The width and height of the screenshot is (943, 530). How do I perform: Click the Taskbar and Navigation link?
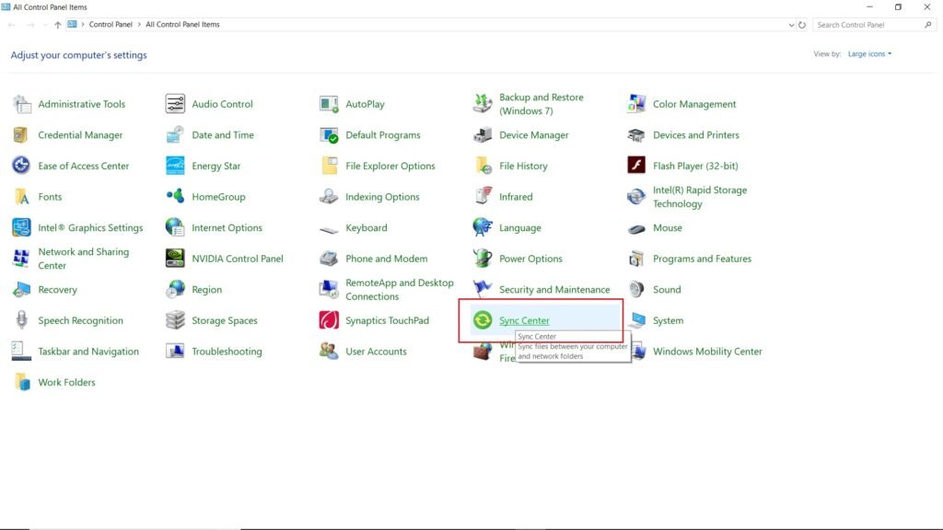[88, 351]
